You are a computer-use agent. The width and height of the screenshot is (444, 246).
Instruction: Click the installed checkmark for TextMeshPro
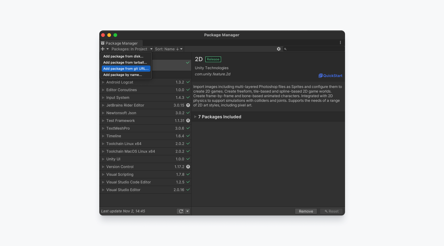(188, 128)
